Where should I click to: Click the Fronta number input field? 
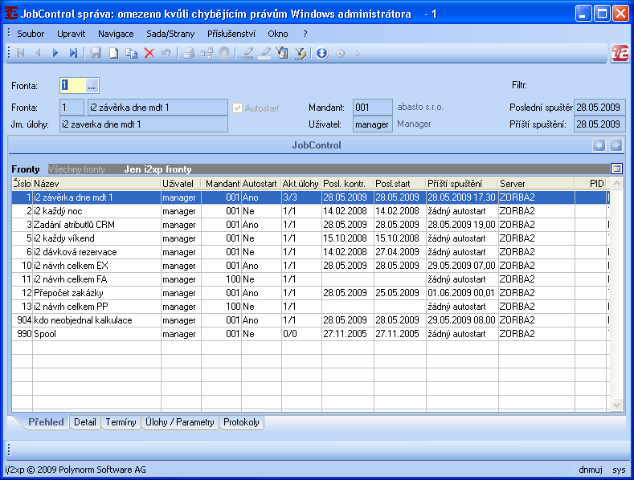tap(72, 86)
